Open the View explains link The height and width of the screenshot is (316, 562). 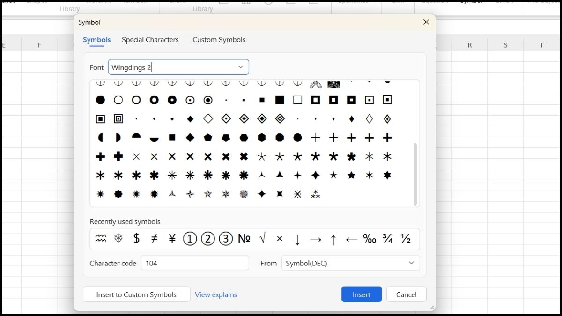pyautogui.click(x=216, y=294)
